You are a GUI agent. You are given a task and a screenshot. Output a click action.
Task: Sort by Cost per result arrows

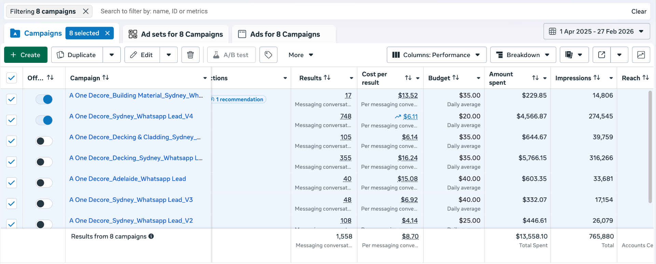[408, 78]
